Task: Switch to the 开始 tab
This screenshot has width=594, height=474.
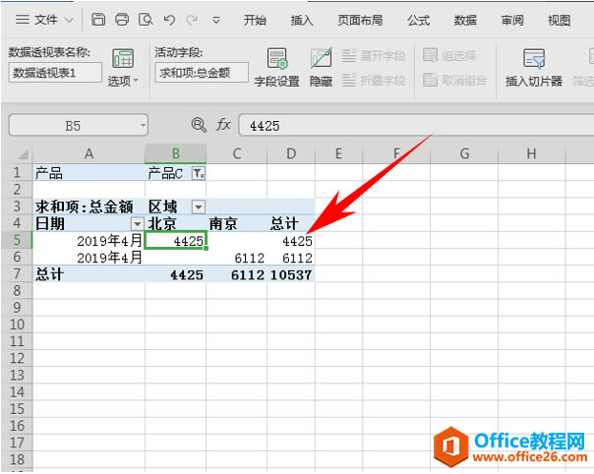Action: (x=255, y=20)
